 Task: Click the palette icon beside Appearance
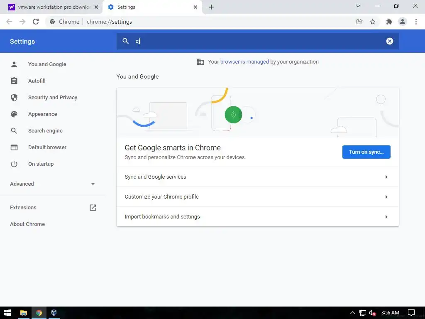[x=14, y=114]
